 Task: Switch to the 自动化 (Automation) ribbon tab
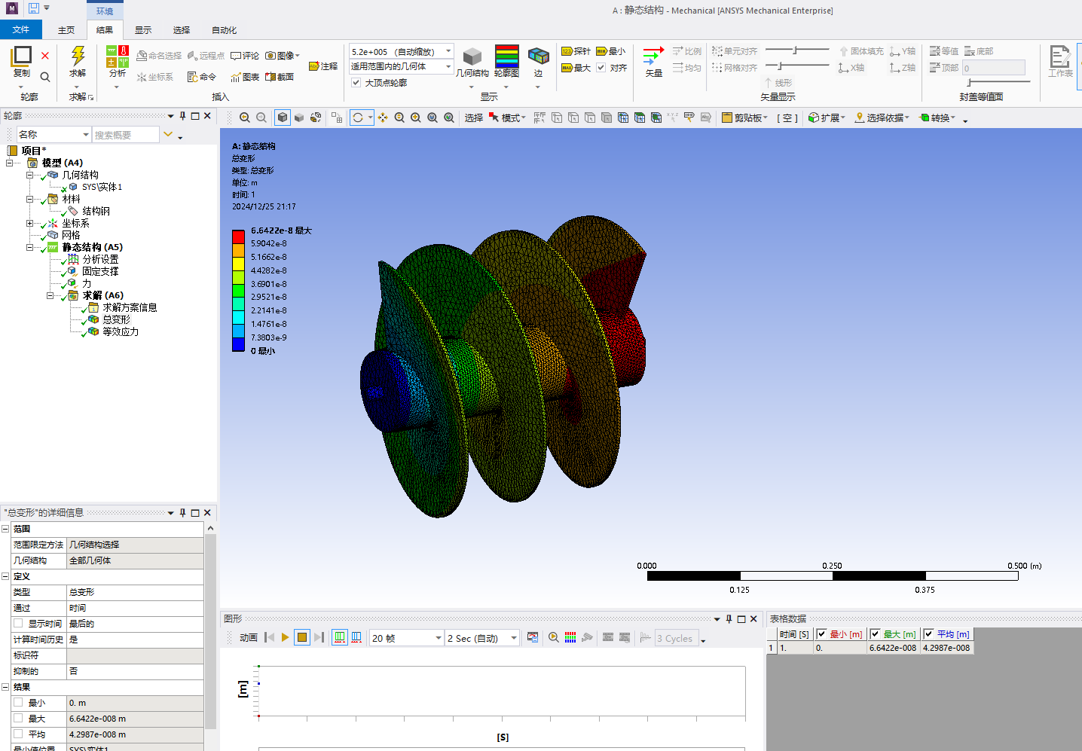[224, 30]
